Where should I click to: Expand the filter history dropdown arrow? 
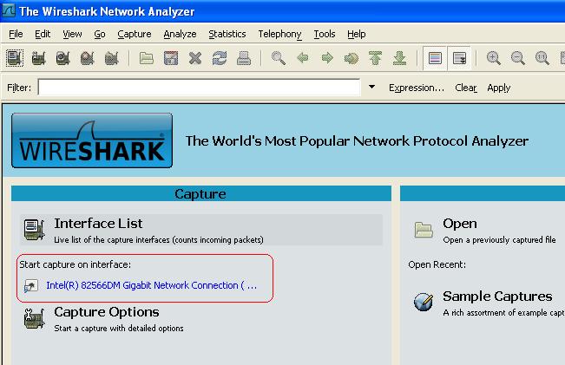pos(371,87)
